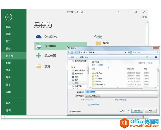
Task: Click the blue help icon in dialog toolbar
Action: coord(156,57)
